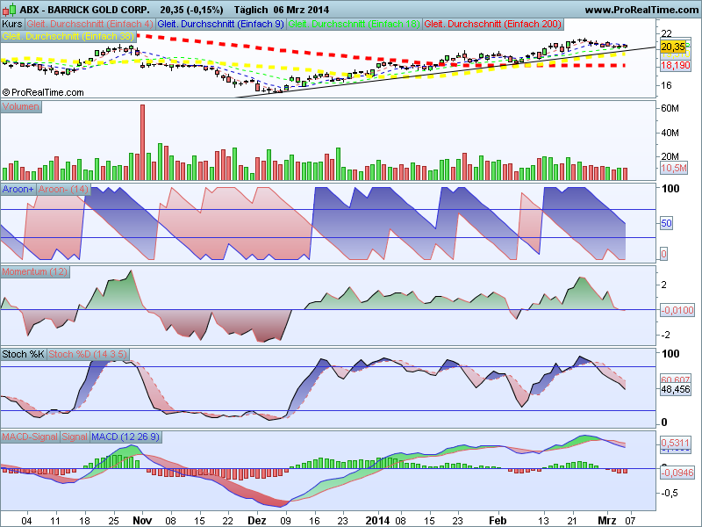Click the Aroon value tag 50
702x527 pixels.
click(666, 223)
